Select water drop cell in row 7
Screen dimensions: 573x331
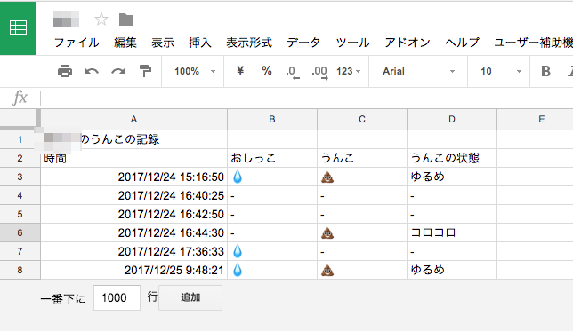(x=272, y=251)
